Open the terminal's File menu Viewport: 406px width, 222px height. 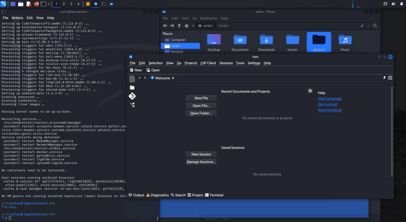6,18
